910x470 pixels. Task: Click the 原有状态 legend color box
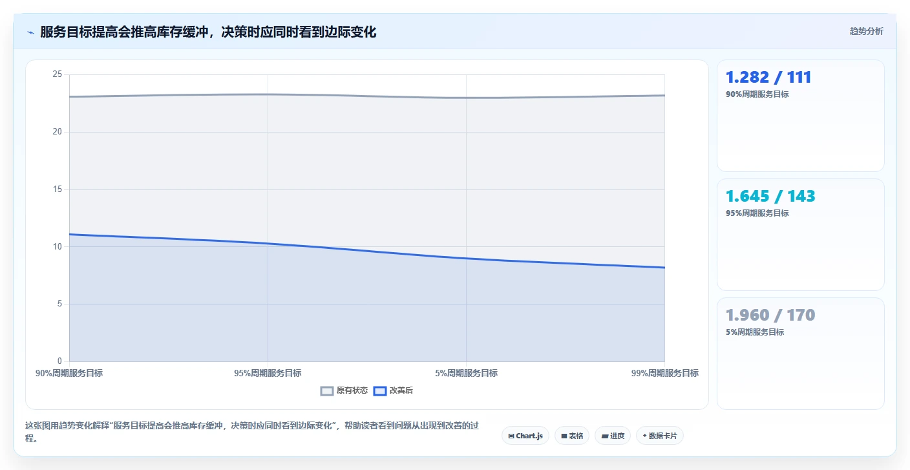tap(327, 390)
